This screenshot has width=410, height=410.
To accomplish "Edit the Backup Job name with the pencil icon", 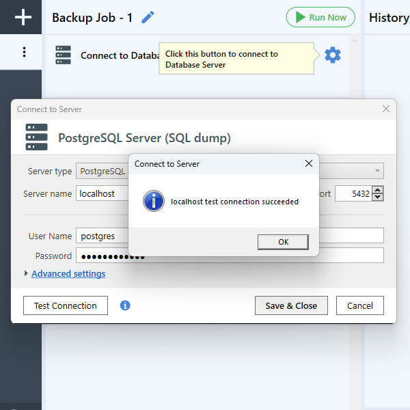I will click(148, 18).
